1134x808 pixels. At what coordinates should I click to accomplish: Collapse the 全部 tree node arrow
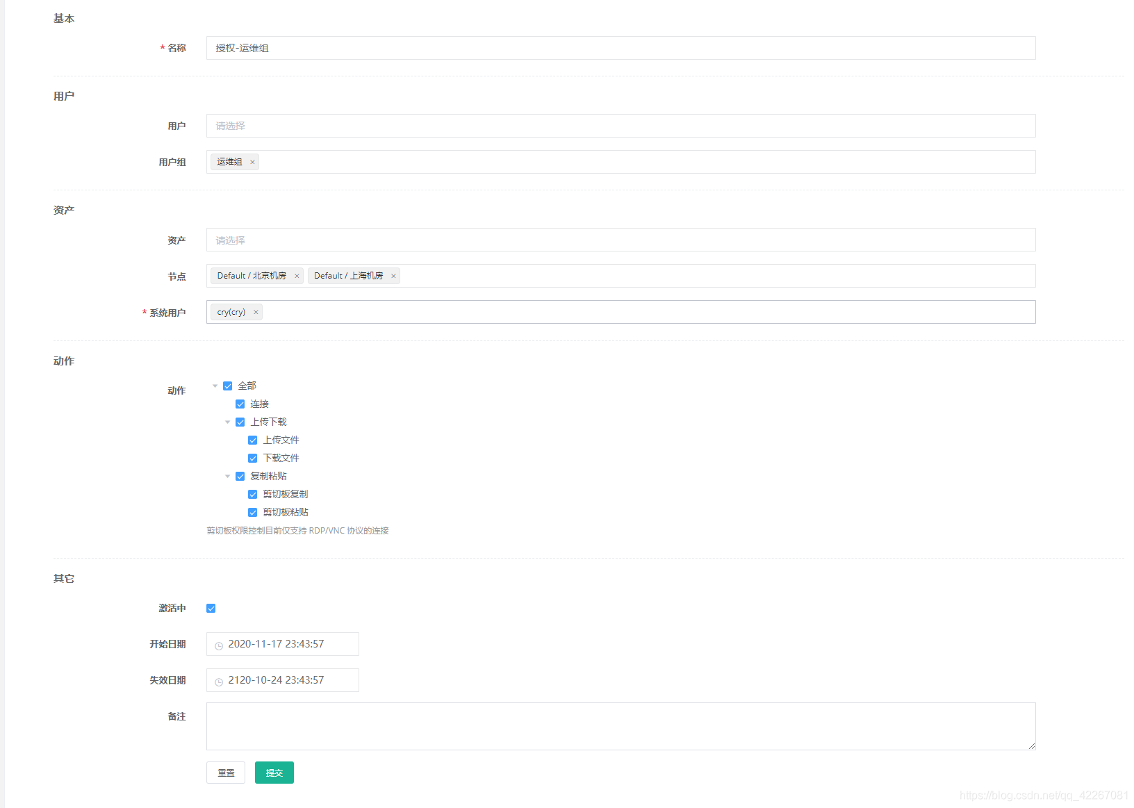(x=215, y=386)
